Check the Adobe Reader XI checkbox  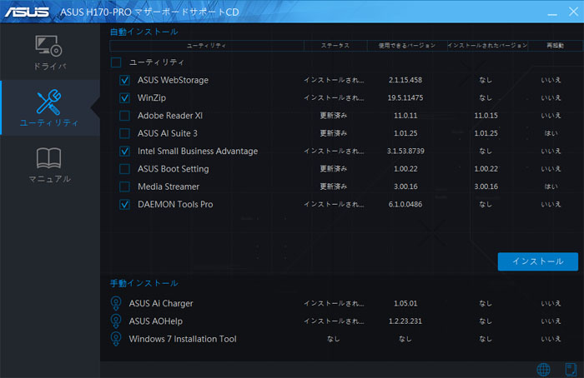click(x=124, y=116)
